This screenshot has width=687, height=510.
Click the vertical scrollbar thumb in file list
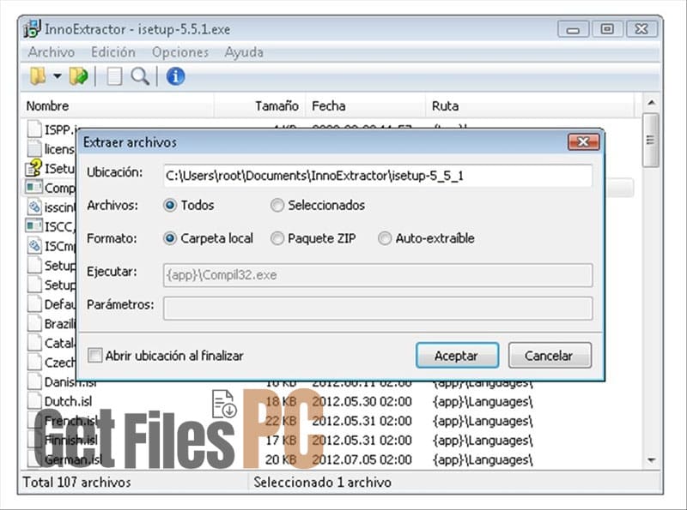651,140
